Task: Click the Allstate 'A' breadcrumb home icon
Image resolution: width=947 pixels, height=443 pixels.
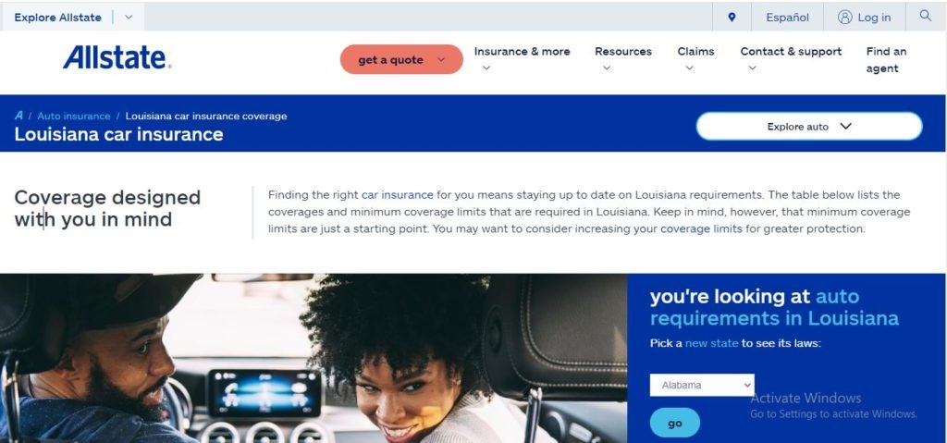Action: (x=19, y=116)
